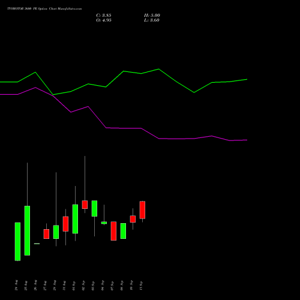Click the 02 Sep date label
The width and height of the screenshot is (300, 300).
point(83,285)
